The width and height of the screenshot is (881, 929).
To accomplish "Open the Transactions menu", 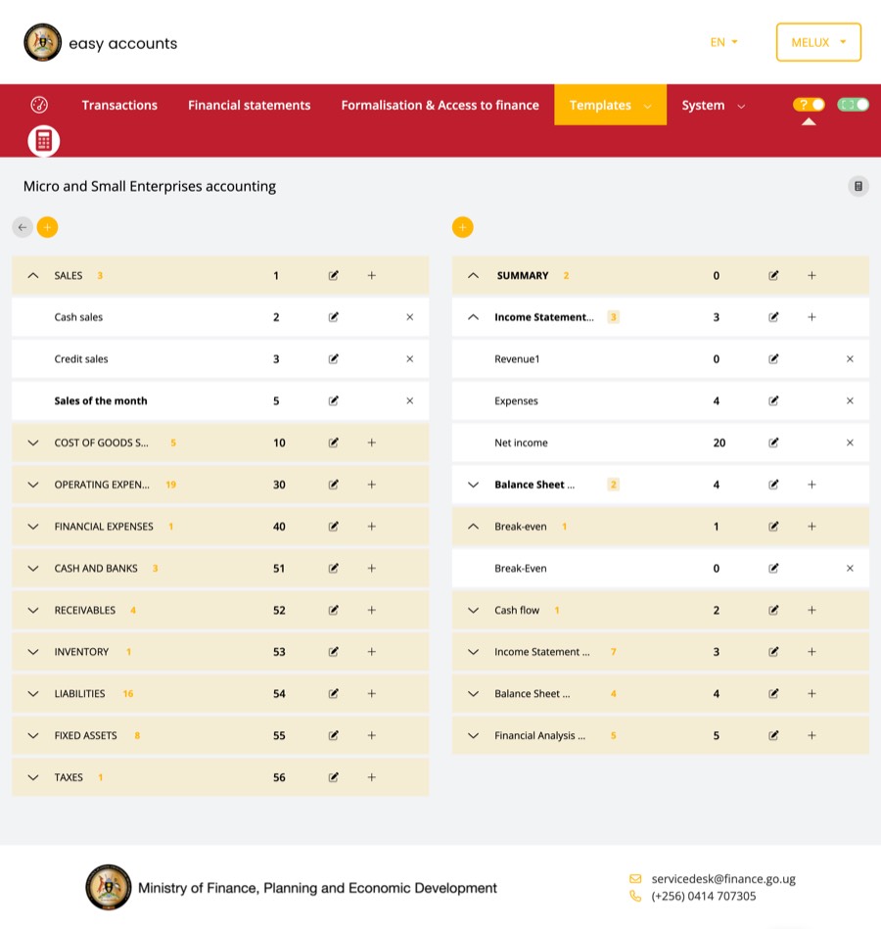I will pyautogui.click(x=119, y=105).
